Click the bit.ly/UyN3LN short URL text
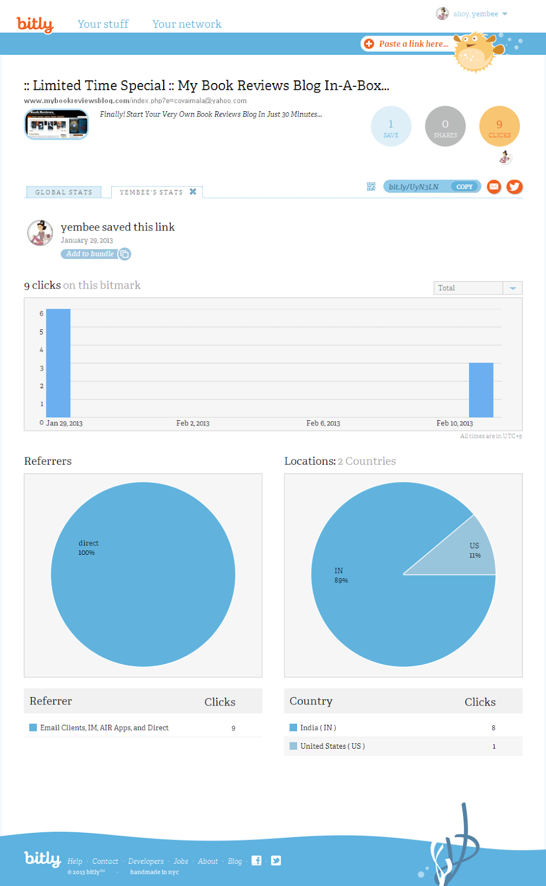The width and height of the screenshot is (546, 886). (x=414, y=187)
